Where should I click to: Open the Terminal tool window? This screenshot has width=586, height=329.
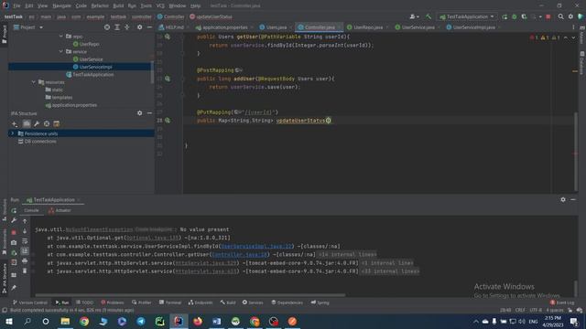pos(170,302)
